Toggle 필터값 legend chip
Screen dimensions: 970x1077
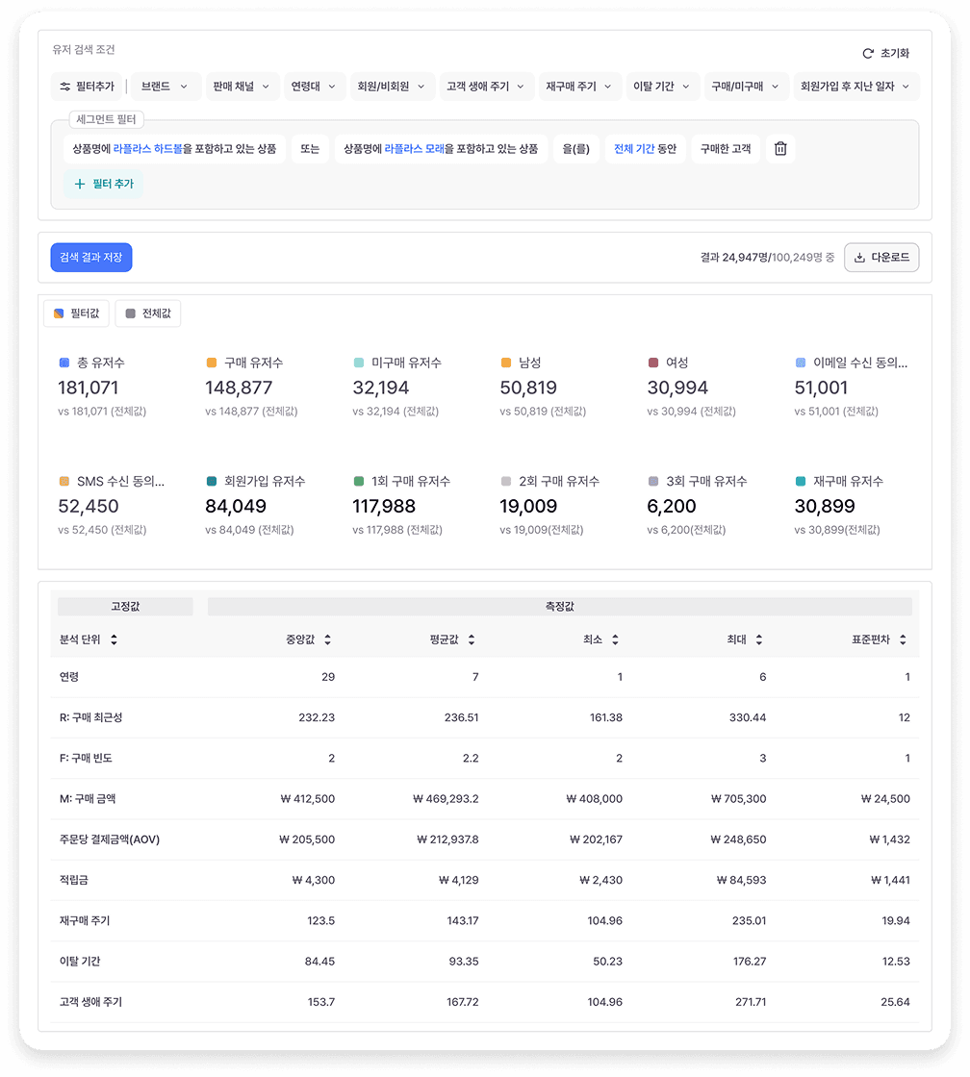click(77, 313)
